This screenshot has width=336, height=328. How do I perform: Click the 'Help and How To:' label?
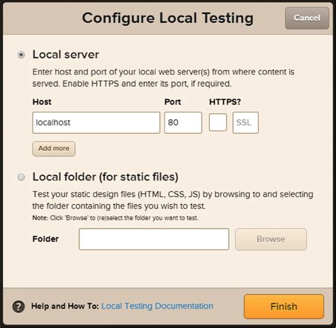pos(65,306)
